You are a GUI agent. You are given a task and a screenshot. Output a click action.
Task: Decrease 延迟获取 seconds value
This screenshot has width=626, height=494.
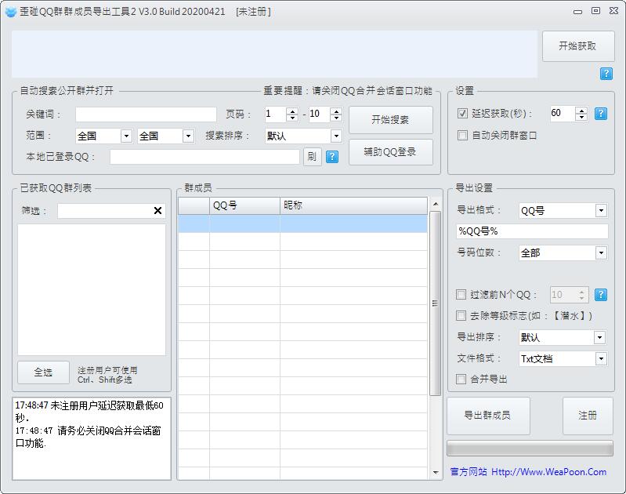[581, 118]
